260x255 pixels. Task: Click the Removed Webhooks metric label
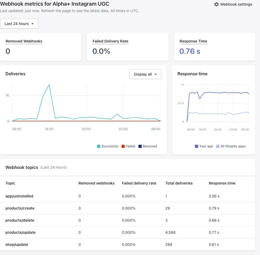click(x=24, y=41)
